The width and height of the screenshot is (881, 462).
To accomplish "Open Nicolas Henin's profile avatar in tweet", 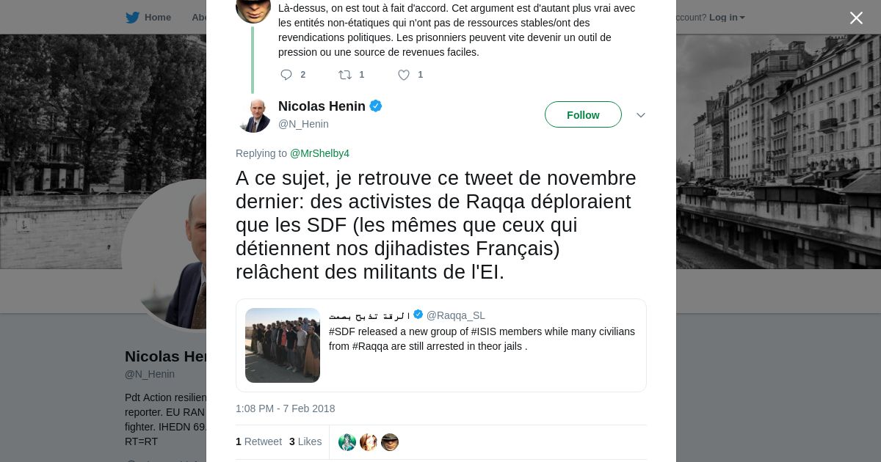I will point(254,115).
